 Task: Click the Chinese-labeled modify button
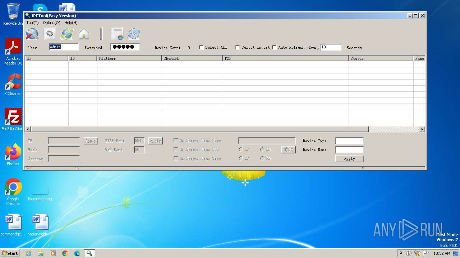(x=288, y=150)
